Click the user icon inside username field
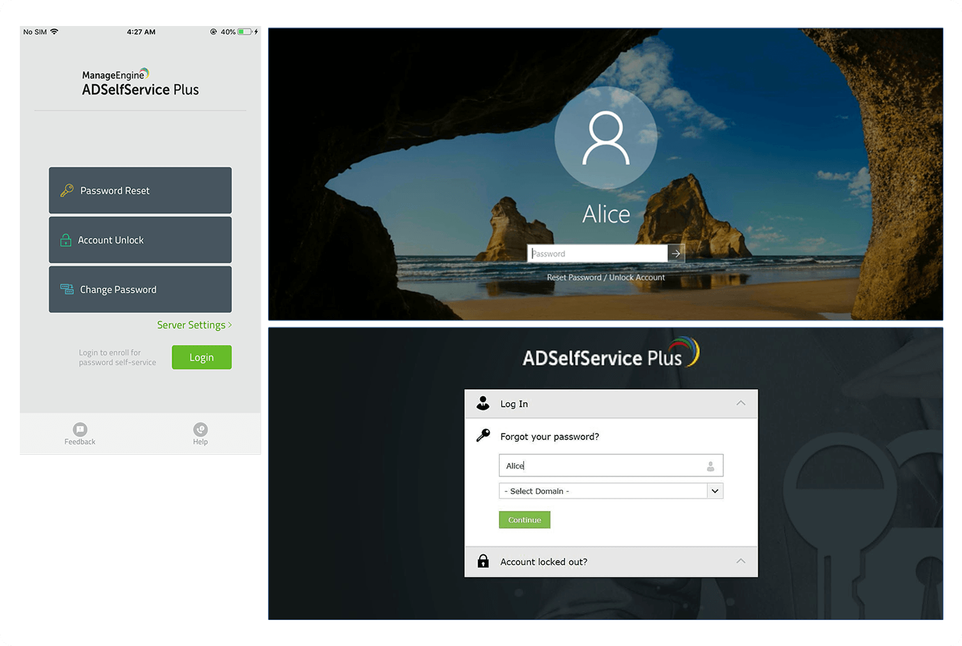Screen dimensions: 962x646 click(x=711, y=466)
